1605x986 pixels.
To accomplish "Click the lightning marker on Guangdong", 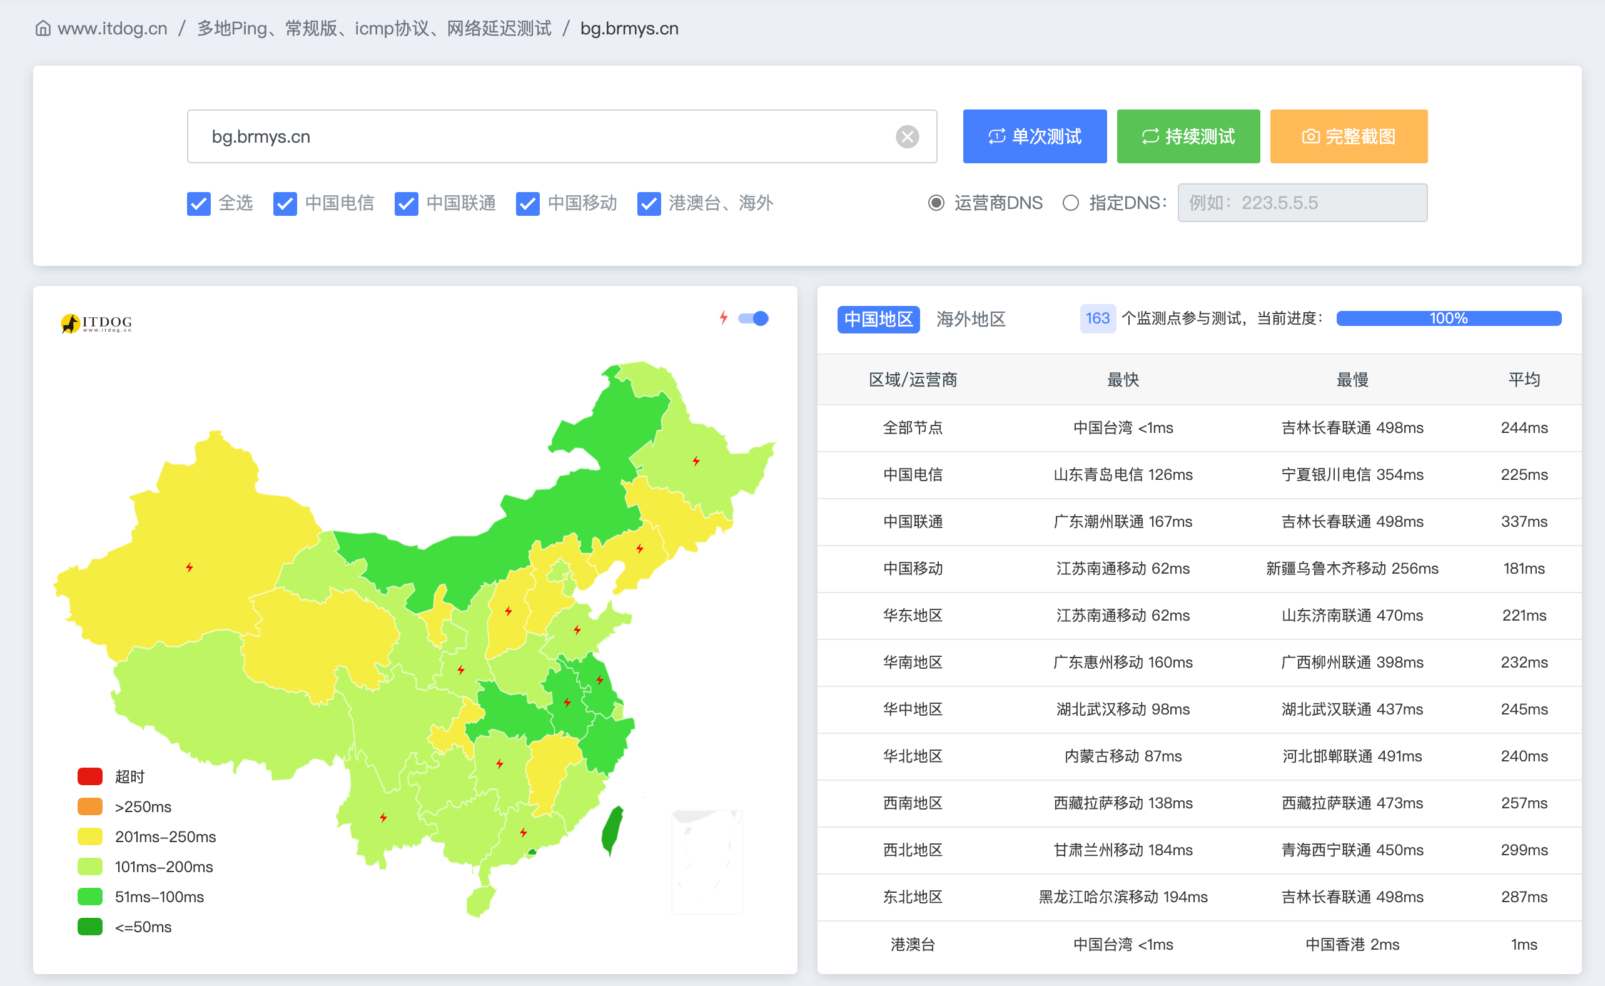I will pos(524,833).
